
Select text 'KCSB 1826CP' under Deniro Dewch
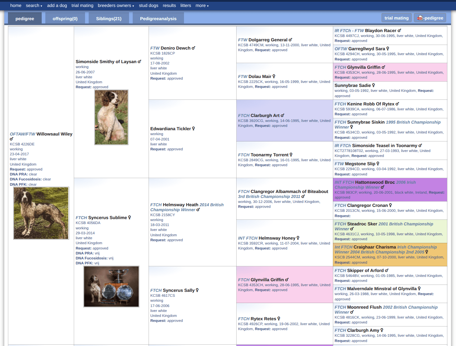162,53
